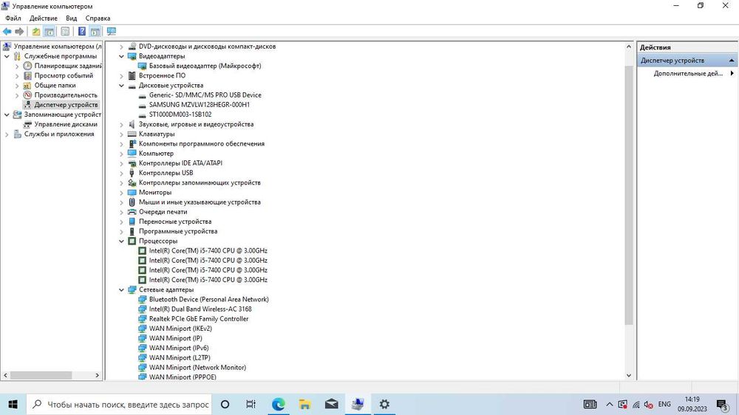739x415 pixels.
Task: Collapse the Диспетчер устройств actions header
Action: point(732,61)
